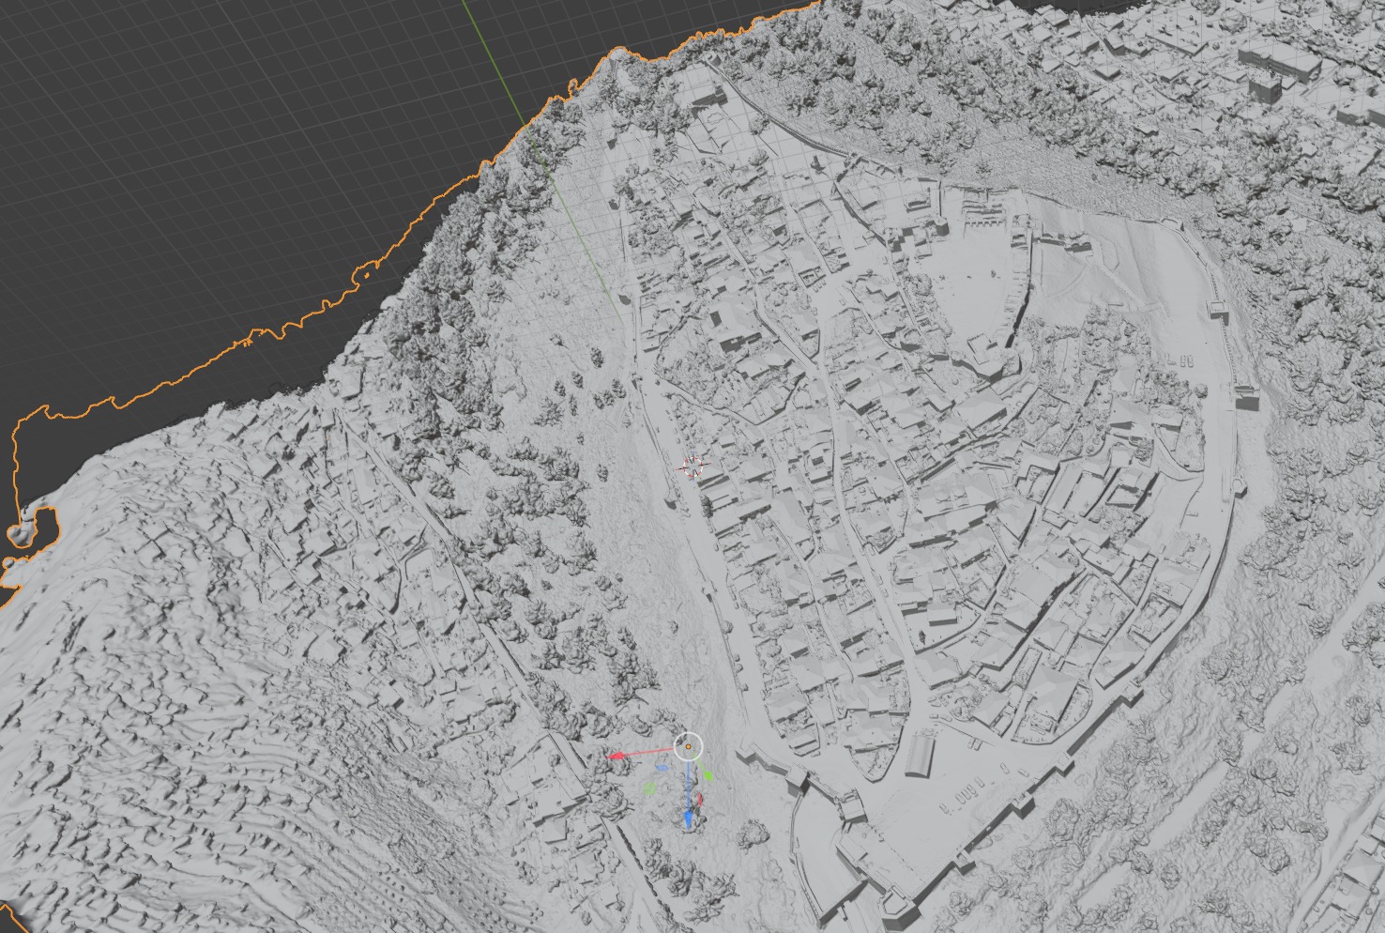The image size is (1385, 933).
Task: Click the orange object origin dot
Action: (688, 747)
